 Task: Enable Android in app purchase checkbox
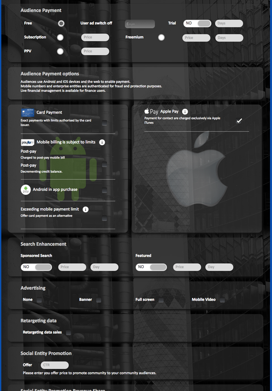[104, 190]
